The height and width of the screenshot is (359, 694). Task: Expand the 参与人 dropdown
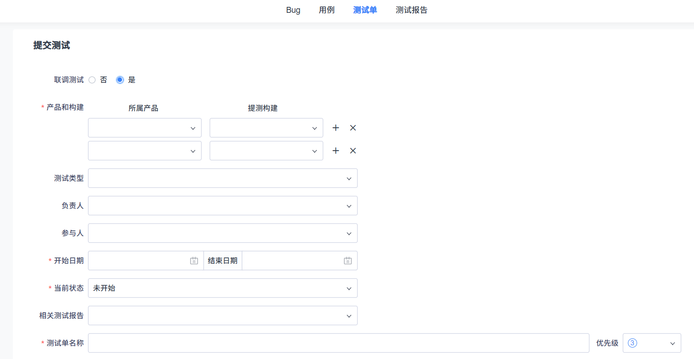click(x=223, y=233)
